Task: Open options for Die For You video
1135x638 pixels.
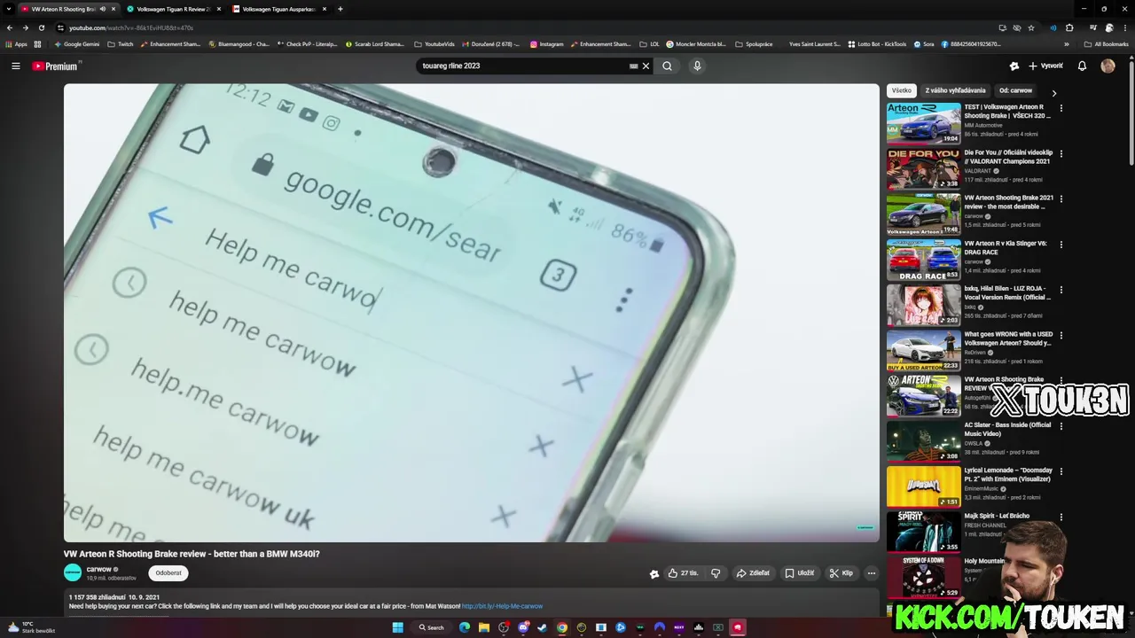Action: 1061,153
